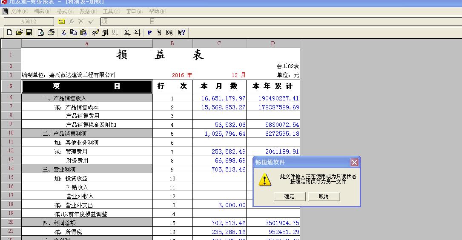This screenshot has height=240, width=462.
Task: Select cell 减：产品销售成本
Action: click(87, 107)
